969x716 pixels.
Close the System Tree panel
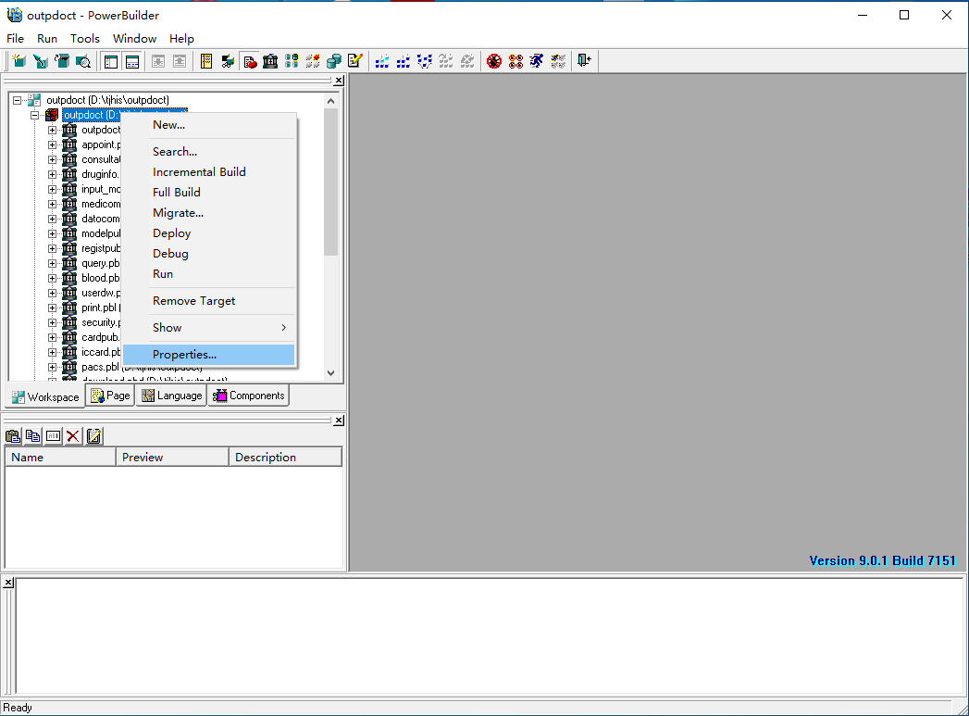click(339, 81)
